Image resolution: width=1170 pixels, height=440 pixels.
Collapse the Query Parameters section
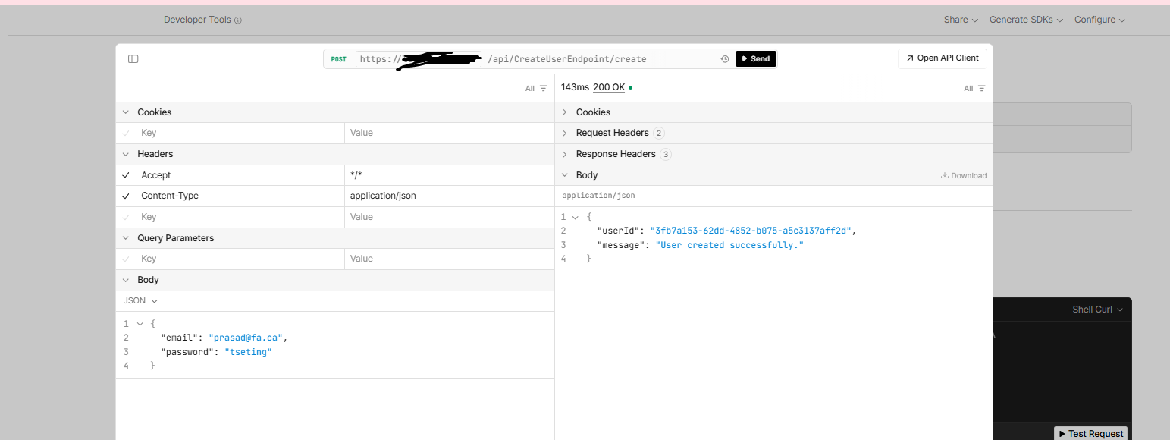(126, 238)
